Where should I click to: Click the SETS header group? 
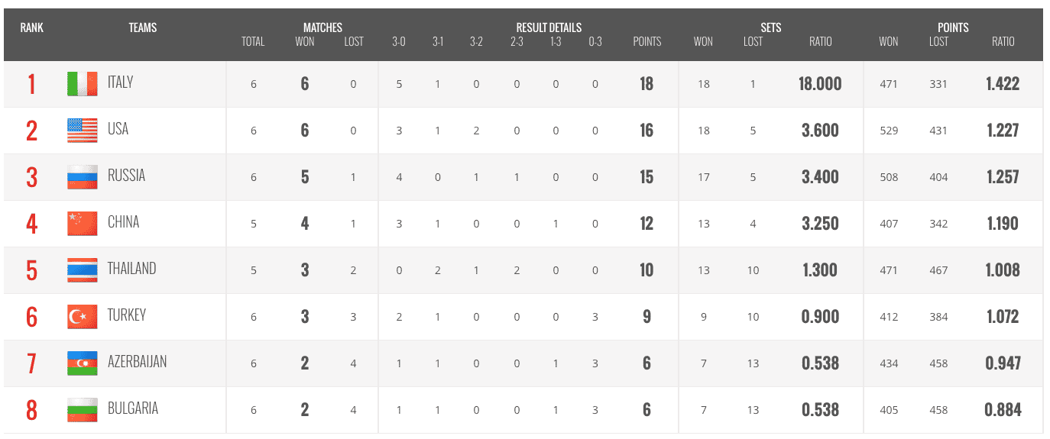pos(771,27)
